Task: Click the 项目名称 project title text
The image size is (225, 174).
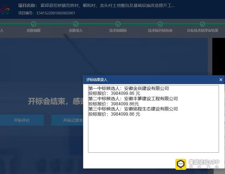Action: (x=96, y=6)
